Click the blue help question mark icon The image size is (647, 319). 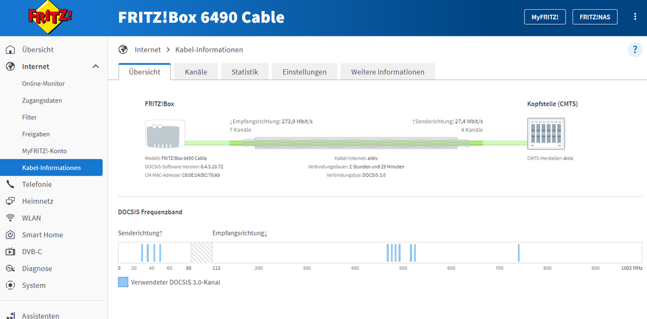[634, 50]
